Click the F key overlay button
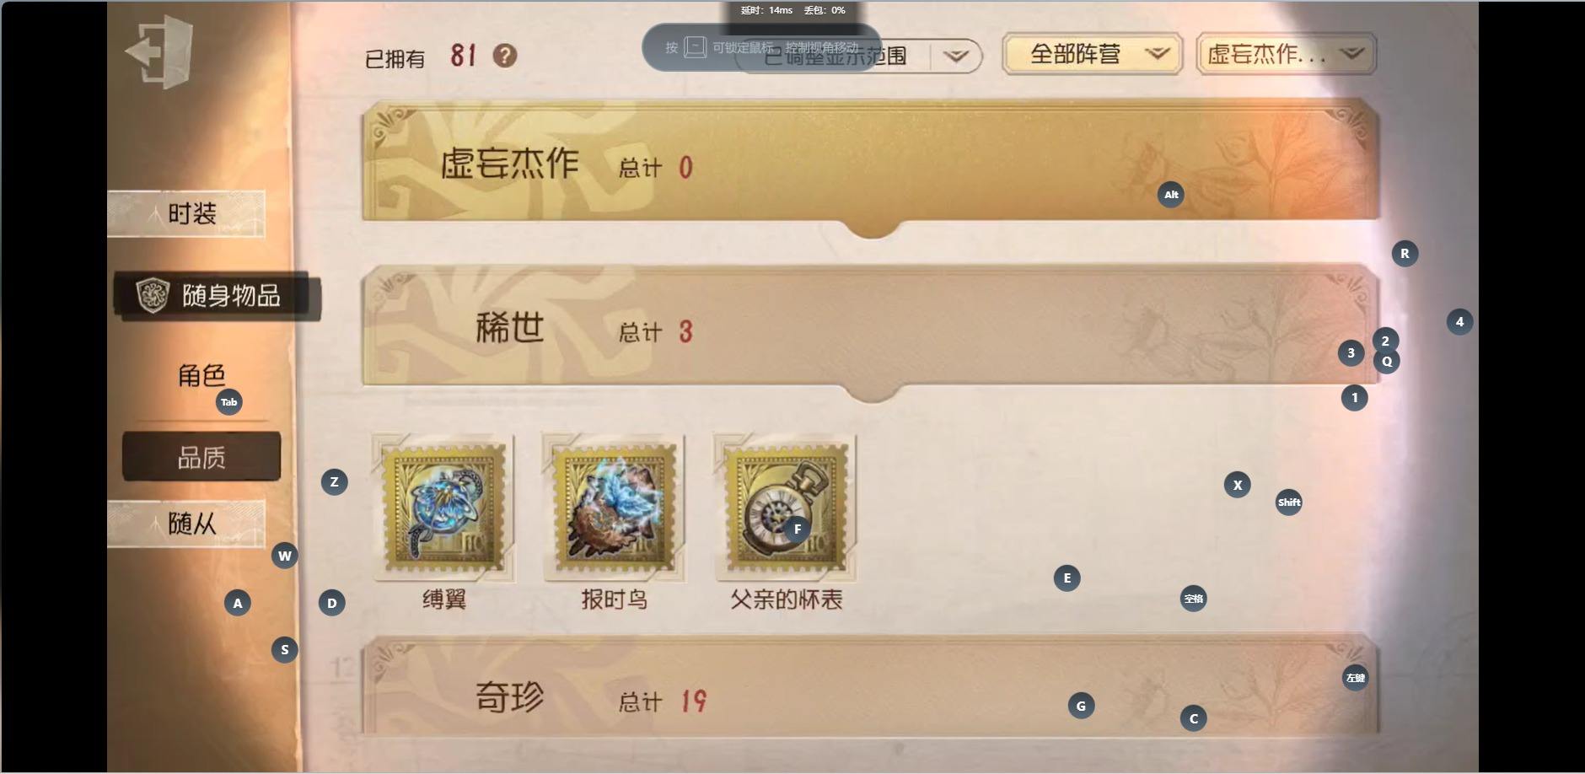 coord(798,529)
